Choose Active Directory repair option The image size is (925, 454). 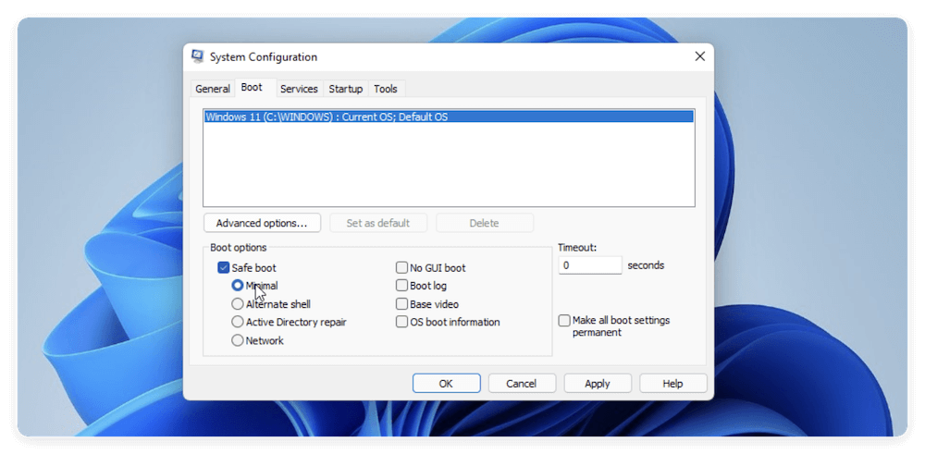(x=237, y=322)
